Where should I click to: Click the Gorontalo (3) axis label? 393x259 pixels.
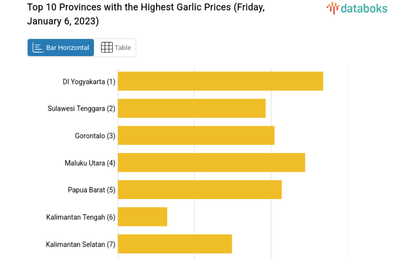95,136
